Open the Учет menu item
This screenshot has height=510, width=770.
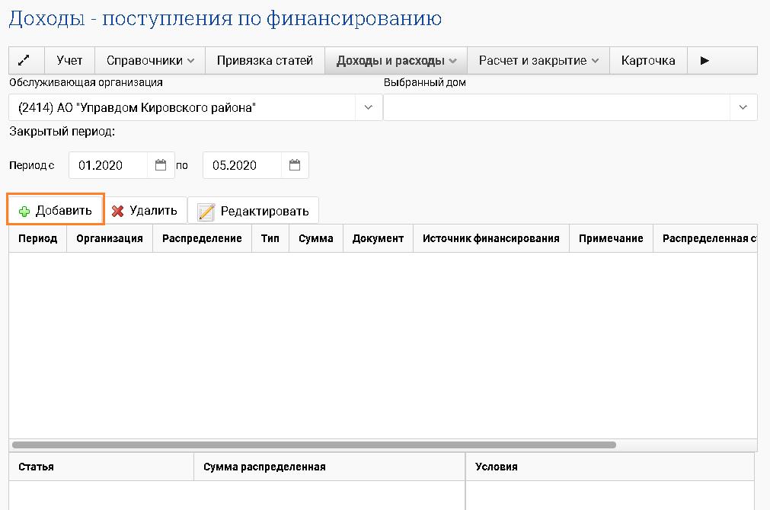[x=69, y=61]
